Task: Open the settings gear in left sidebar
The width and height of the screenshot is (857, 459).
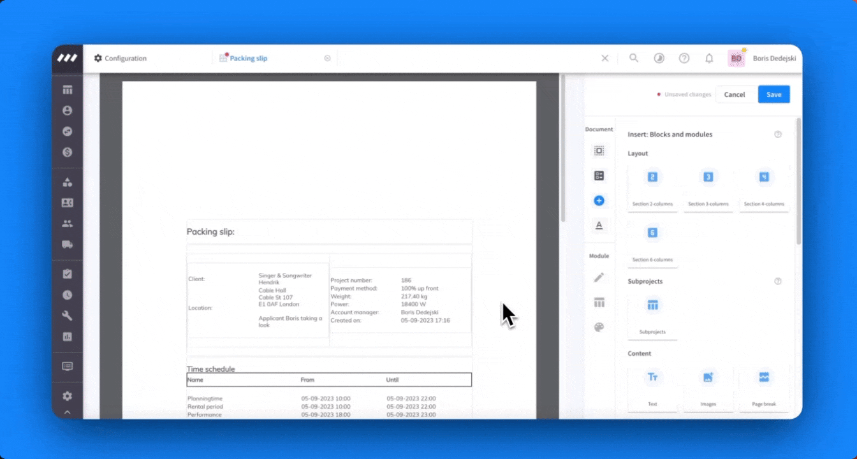Action: 67,396
